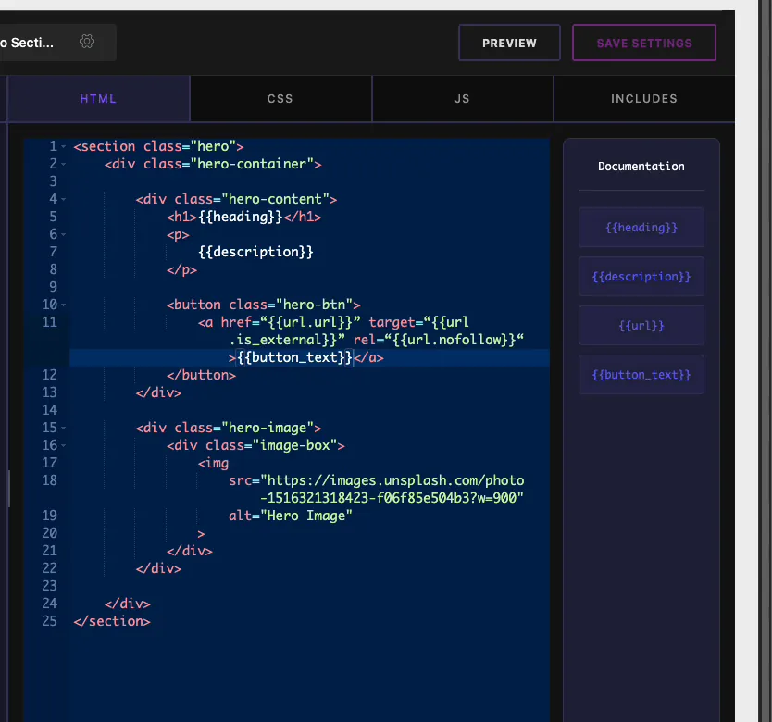Click the <button class="hero-btn"> line
This screenshot has height=722, width=772.
tap(264, 305)
